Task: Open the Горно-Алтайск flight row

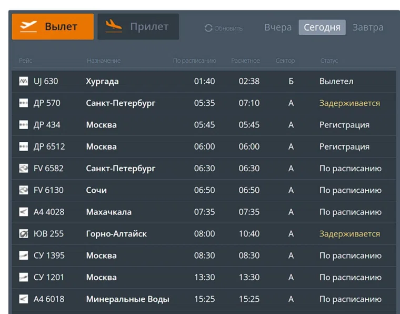Action: click(116, 234)
